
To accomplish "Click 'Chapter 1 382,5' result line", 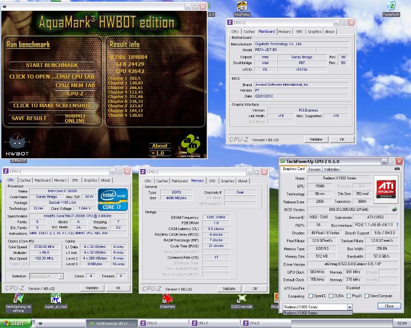I will point(124,78).
